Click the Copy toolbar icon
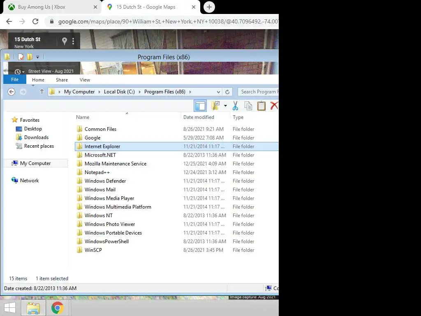This screenshot has width=421, height=316. click(x=248, y=106)
